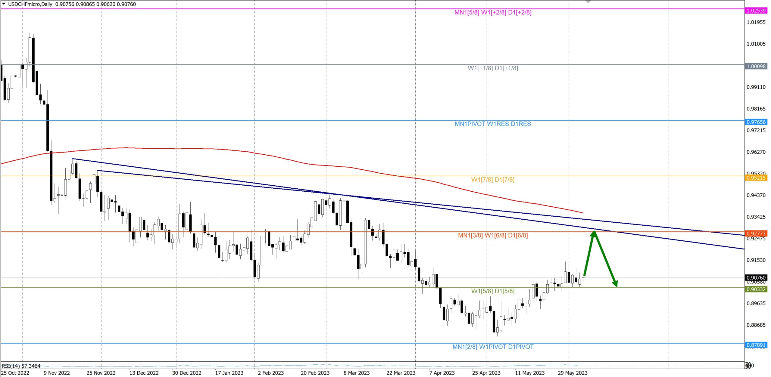Click the blue 0.87891 price tag

[x=756, y=345]
